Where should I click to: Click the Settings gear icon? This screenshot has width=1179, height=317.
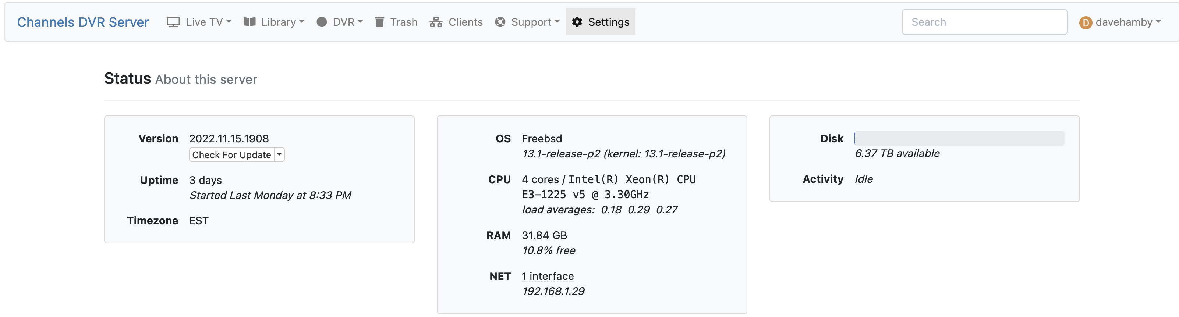click(x=577, y=22)
